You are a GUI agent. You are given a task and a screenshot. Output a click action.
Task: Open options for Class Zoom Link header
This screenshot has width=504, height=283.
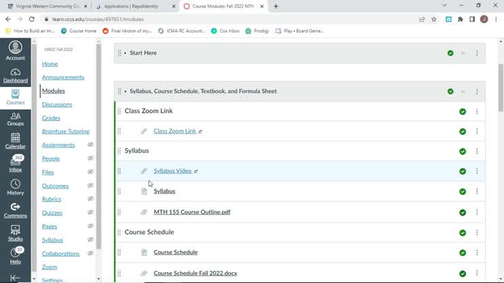(x=477, y=112)
